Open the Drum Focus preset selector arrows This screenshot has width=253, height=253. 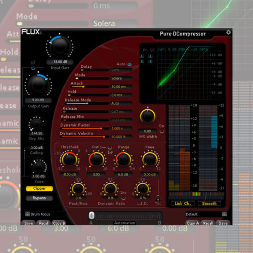(x=27, y=214)
